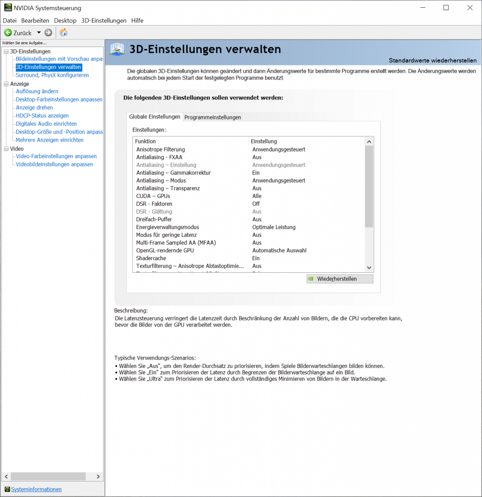The width and height of the screenshot is (482, 497).
Task: Open HDCP-Status anzeigen
Action: (42, 116)
